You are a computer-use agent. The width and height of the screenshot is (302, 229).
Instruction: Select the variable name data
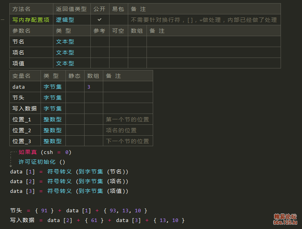click(18, 87)
